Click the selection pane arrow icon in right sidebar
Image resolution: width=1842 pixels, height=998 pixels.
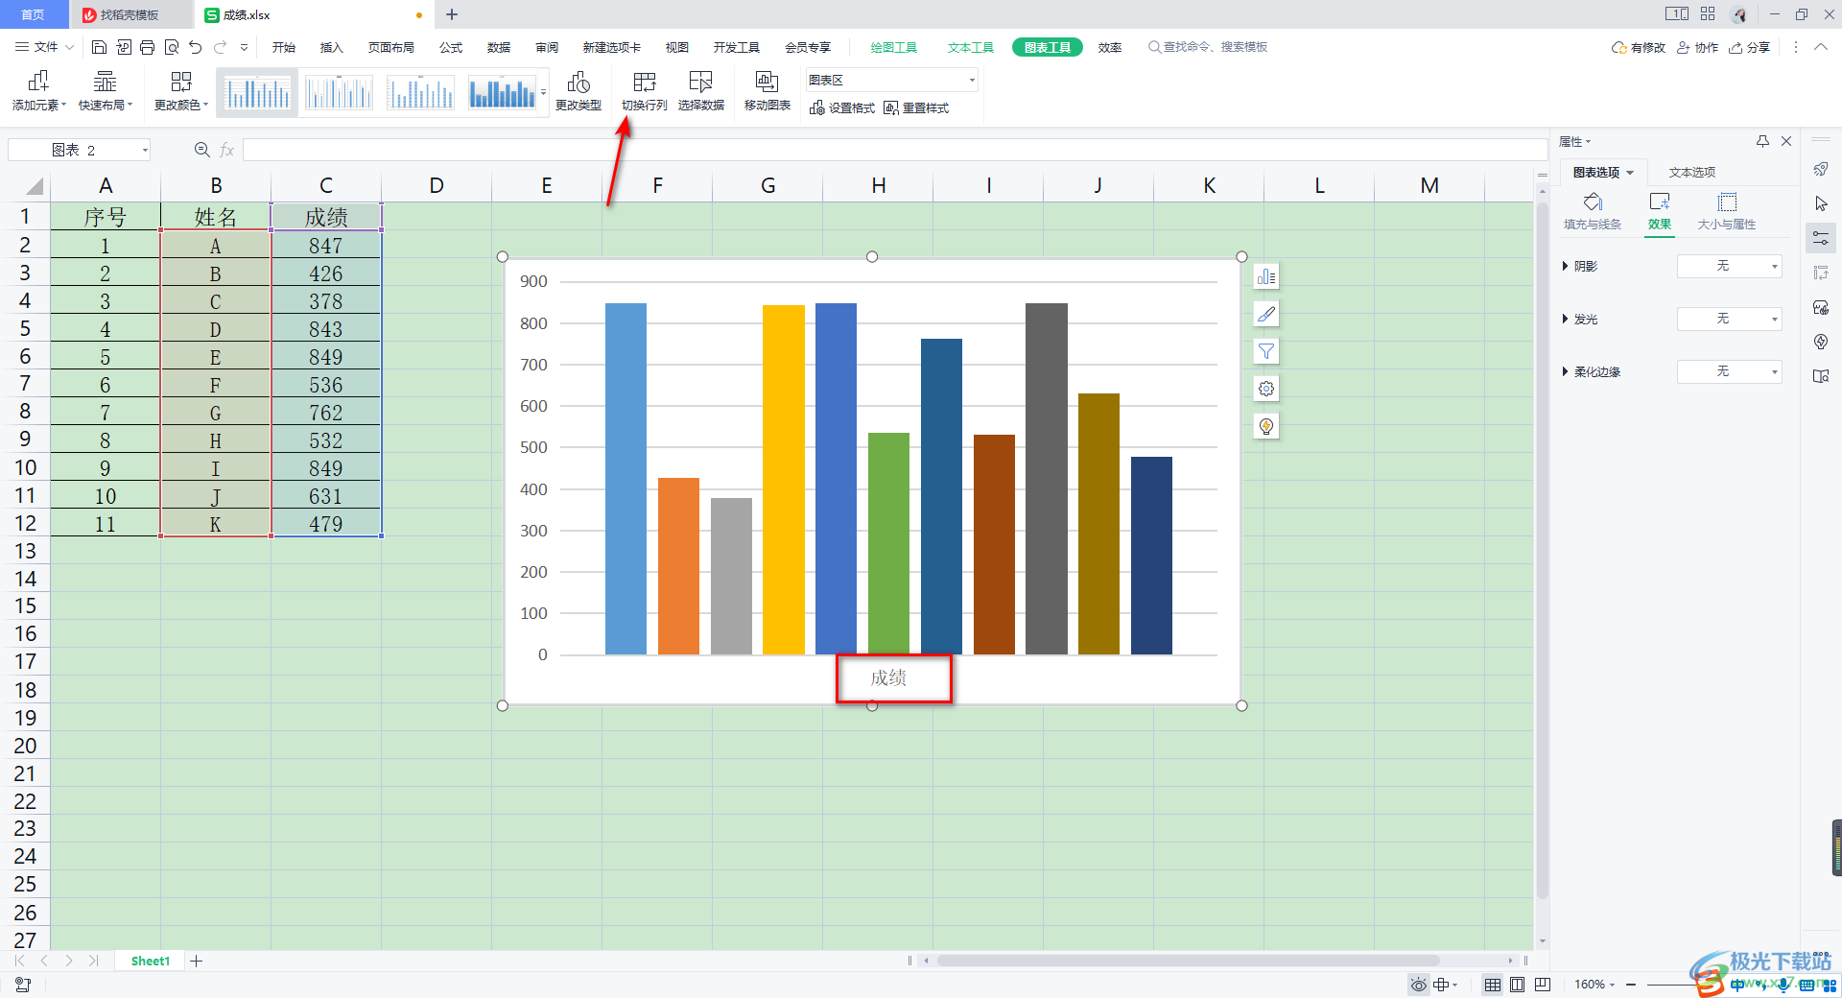coord(1821,203)
